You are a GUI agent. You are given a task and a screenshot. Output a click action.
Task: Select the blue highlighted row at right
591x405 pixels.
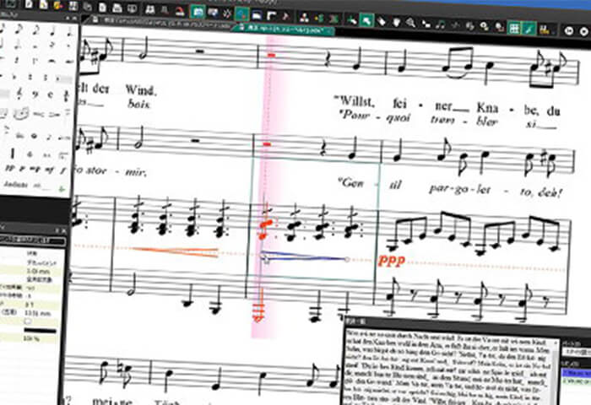[x=577, y=373]
